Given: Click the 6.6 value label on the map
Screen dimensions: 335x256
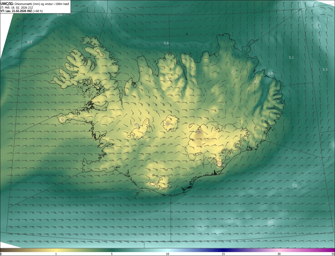Looking at the screenshot, I should [60, 14].
